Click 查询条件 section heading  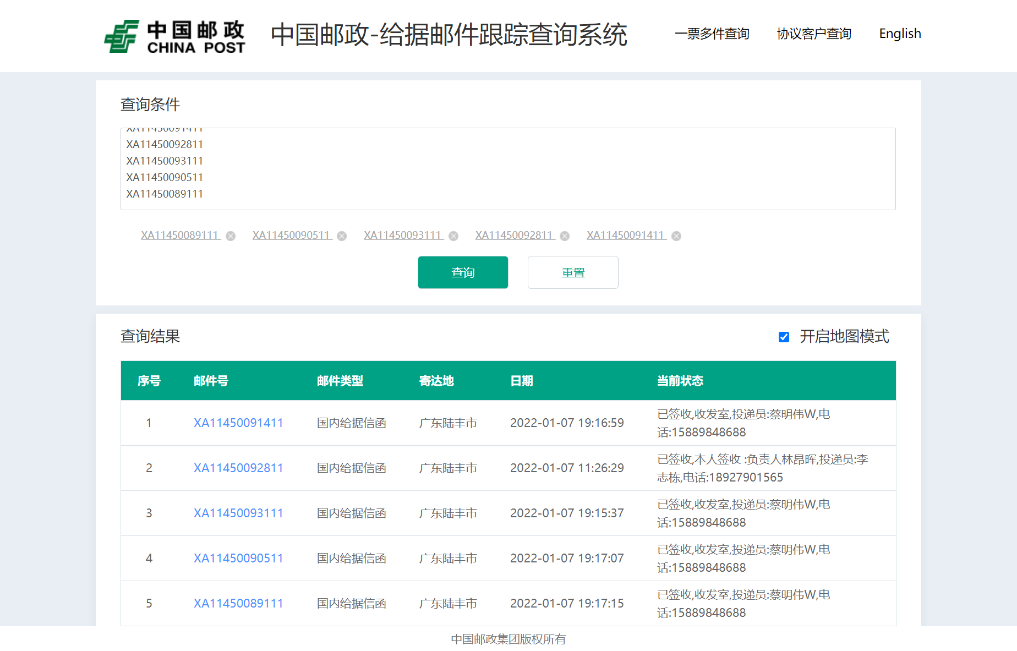(x=150, y=105)
